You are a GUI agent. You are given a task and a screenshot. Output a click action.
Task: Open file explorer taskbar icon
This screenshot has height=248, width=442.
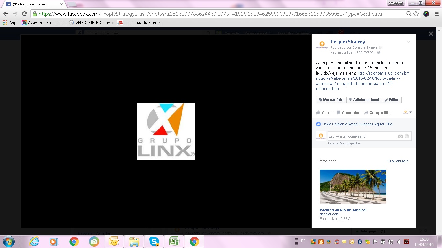[x=134, y=242]
